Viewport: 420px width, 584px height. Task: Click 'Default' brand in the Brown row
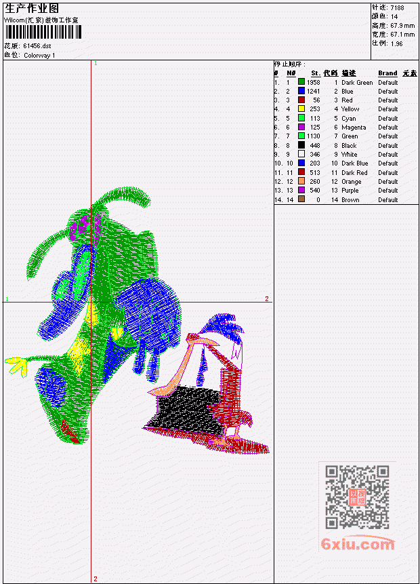[x=388, y=200]
